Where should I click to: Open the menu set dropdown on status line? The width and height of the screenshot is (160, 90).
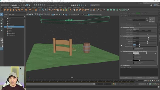[5, 5]
